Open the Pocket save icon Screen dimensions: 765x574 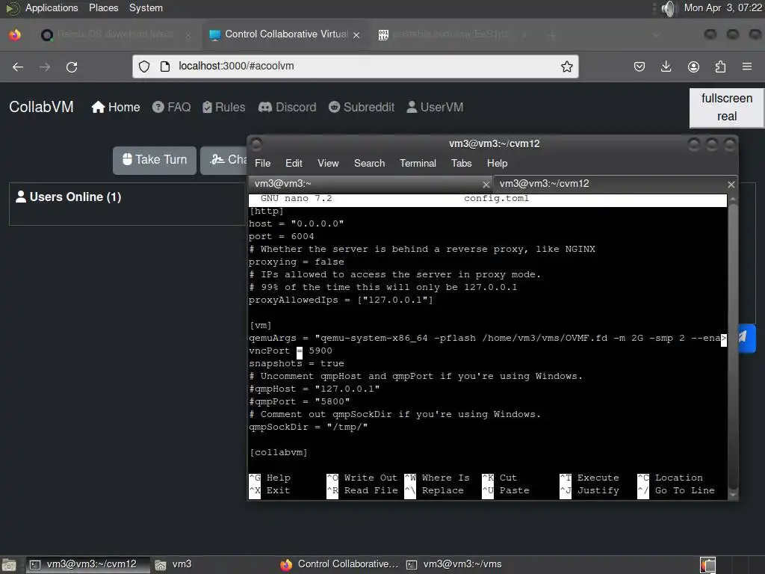click(x=639, y=67)
